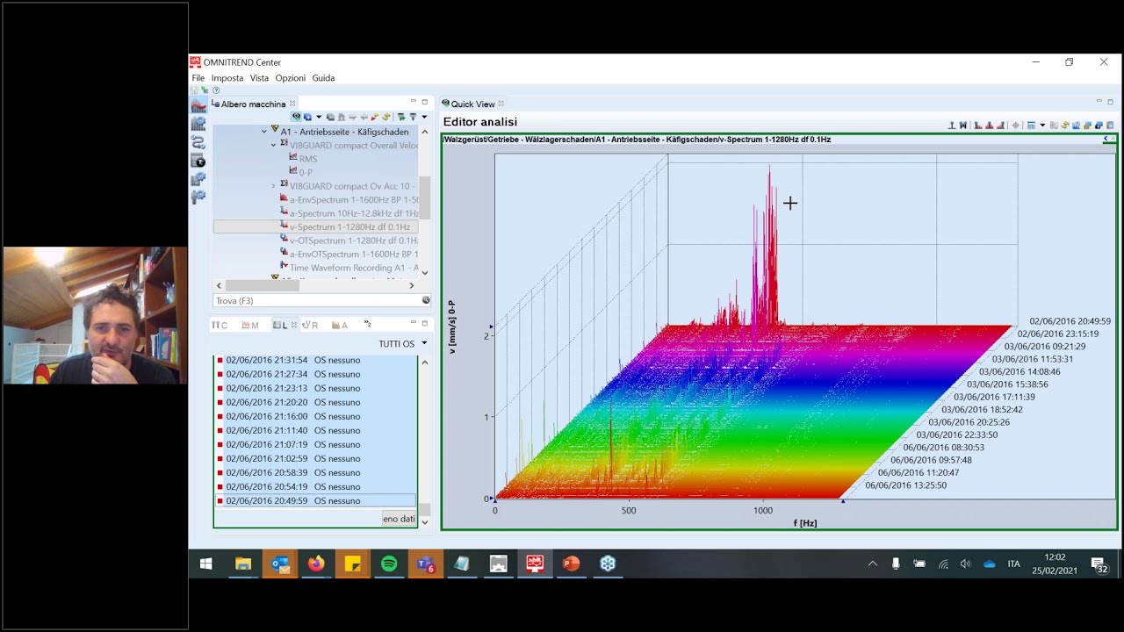Image resolution: width=1124 pixels, height=632 pixels.
Task: Expand VIBGUARD compact Ov Acc 10 node
Action: click(273, 186)
